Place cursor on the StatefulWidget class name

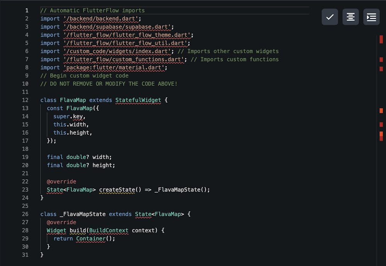point(138,100)
